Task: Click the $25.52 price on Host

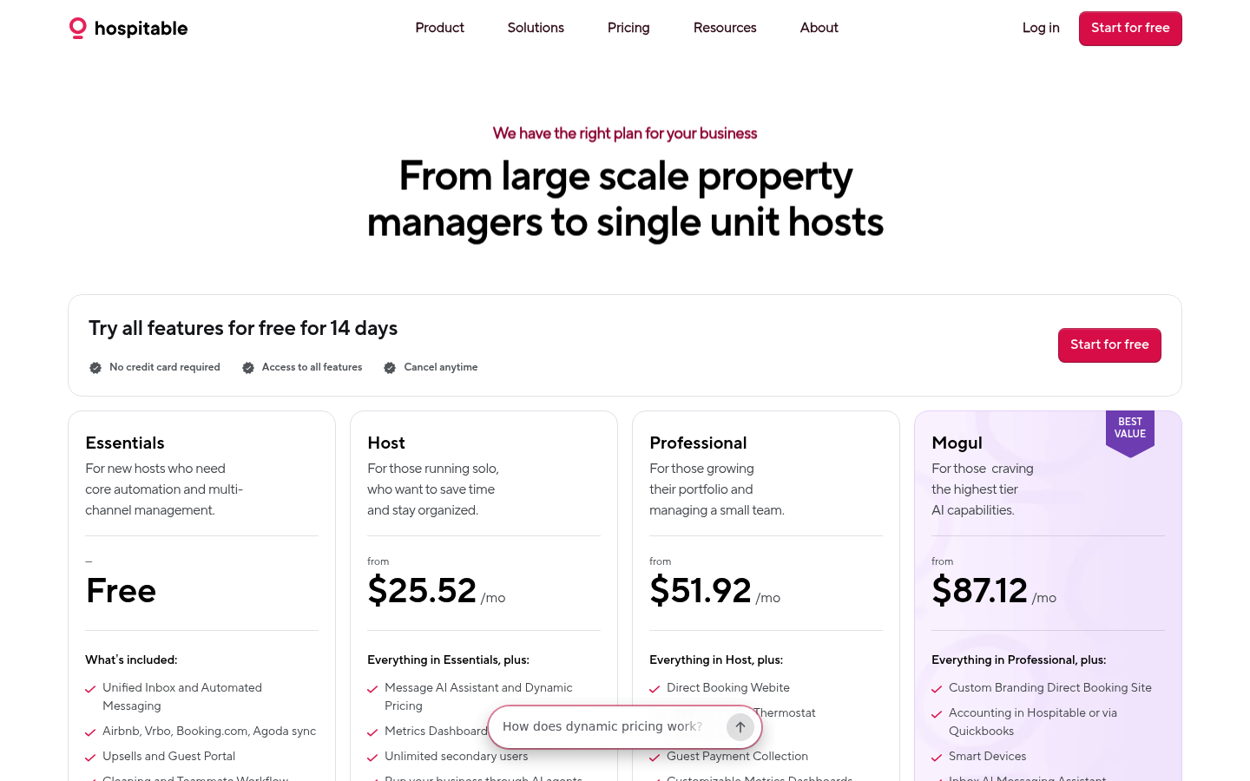Action: (422, 591)
